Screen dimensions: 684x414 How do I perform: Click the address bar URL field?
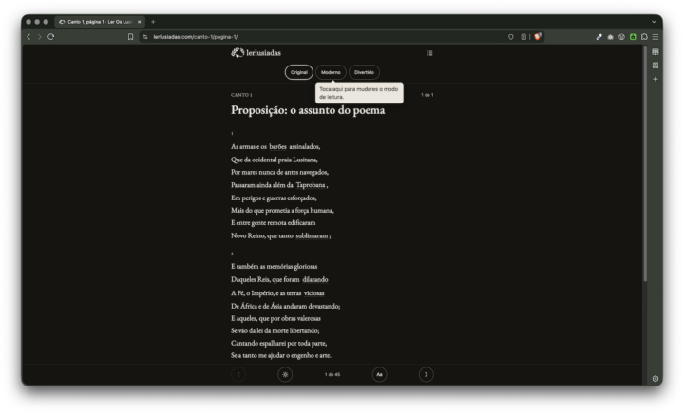point(323,37)
